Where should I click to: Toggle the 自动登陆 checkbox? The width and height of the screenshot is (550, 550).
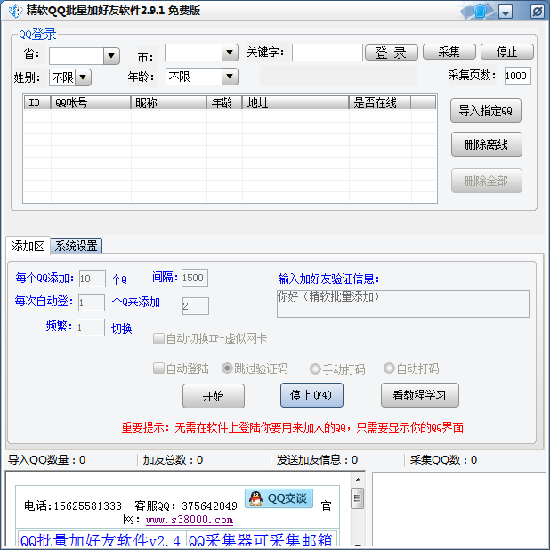[x=158, y=368]
